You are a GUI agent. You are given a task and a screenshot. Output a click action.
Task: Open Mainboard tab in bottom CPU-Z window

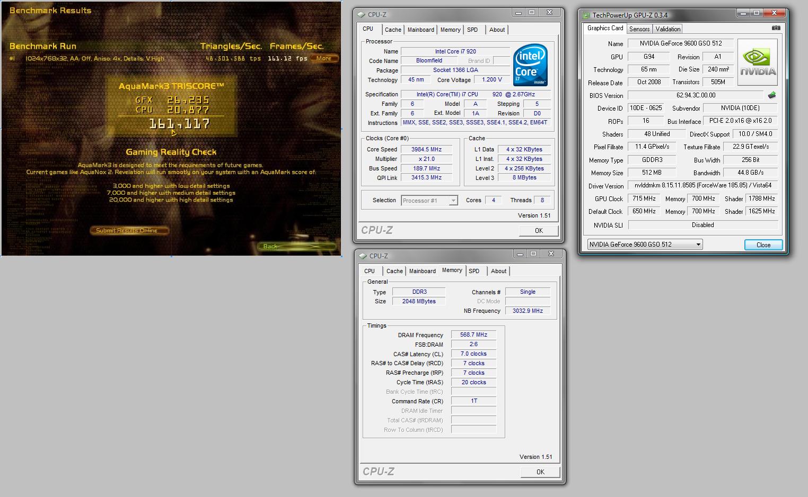(423, 271)
